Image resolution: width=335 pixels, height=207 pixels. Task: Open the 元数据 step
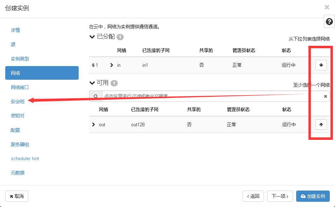(17, 173)
